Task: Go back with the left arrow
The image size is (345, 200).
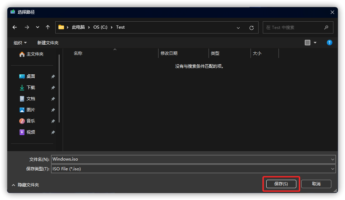Action: tap(15, 27)
